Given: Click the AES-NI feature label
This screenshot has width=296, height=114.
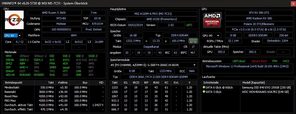Looking at the screenshot, I should coord(10,75).
